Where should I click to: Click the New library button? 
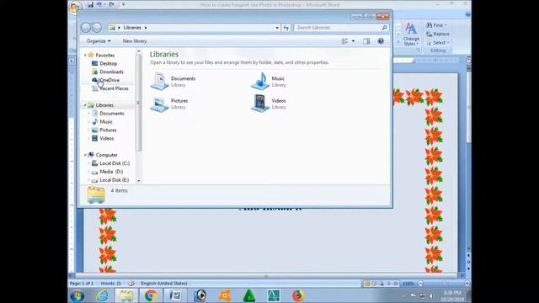click(x=135, y=41)
